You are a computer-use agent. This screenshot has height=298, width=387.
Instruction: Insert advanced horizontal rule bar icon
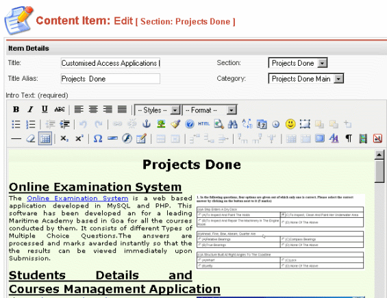[x=112, y=139]
